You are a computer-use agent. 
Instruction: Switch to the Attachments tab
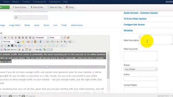(x=77, y=25)
